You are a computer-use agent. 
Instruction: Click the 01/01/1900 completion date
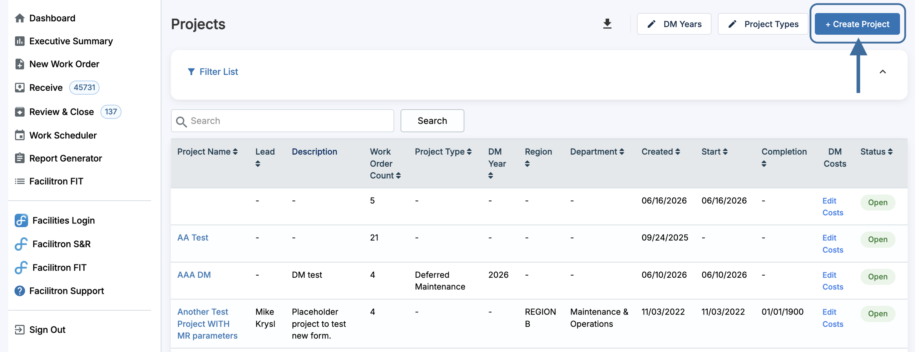(782, 312)
